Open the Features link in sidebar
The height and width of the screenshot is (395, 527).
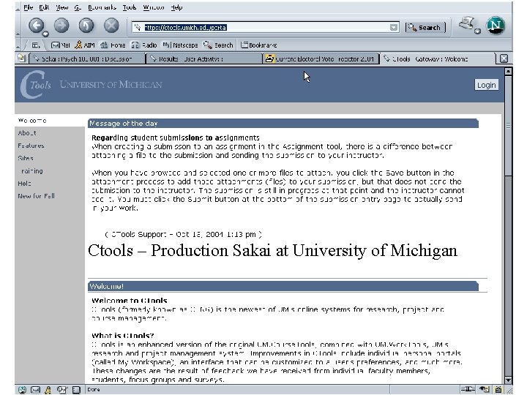click(x=31, y=146)
